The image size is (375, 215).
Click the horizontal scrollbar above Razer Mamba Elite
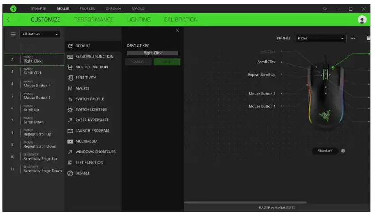click(x=245, y=203)
